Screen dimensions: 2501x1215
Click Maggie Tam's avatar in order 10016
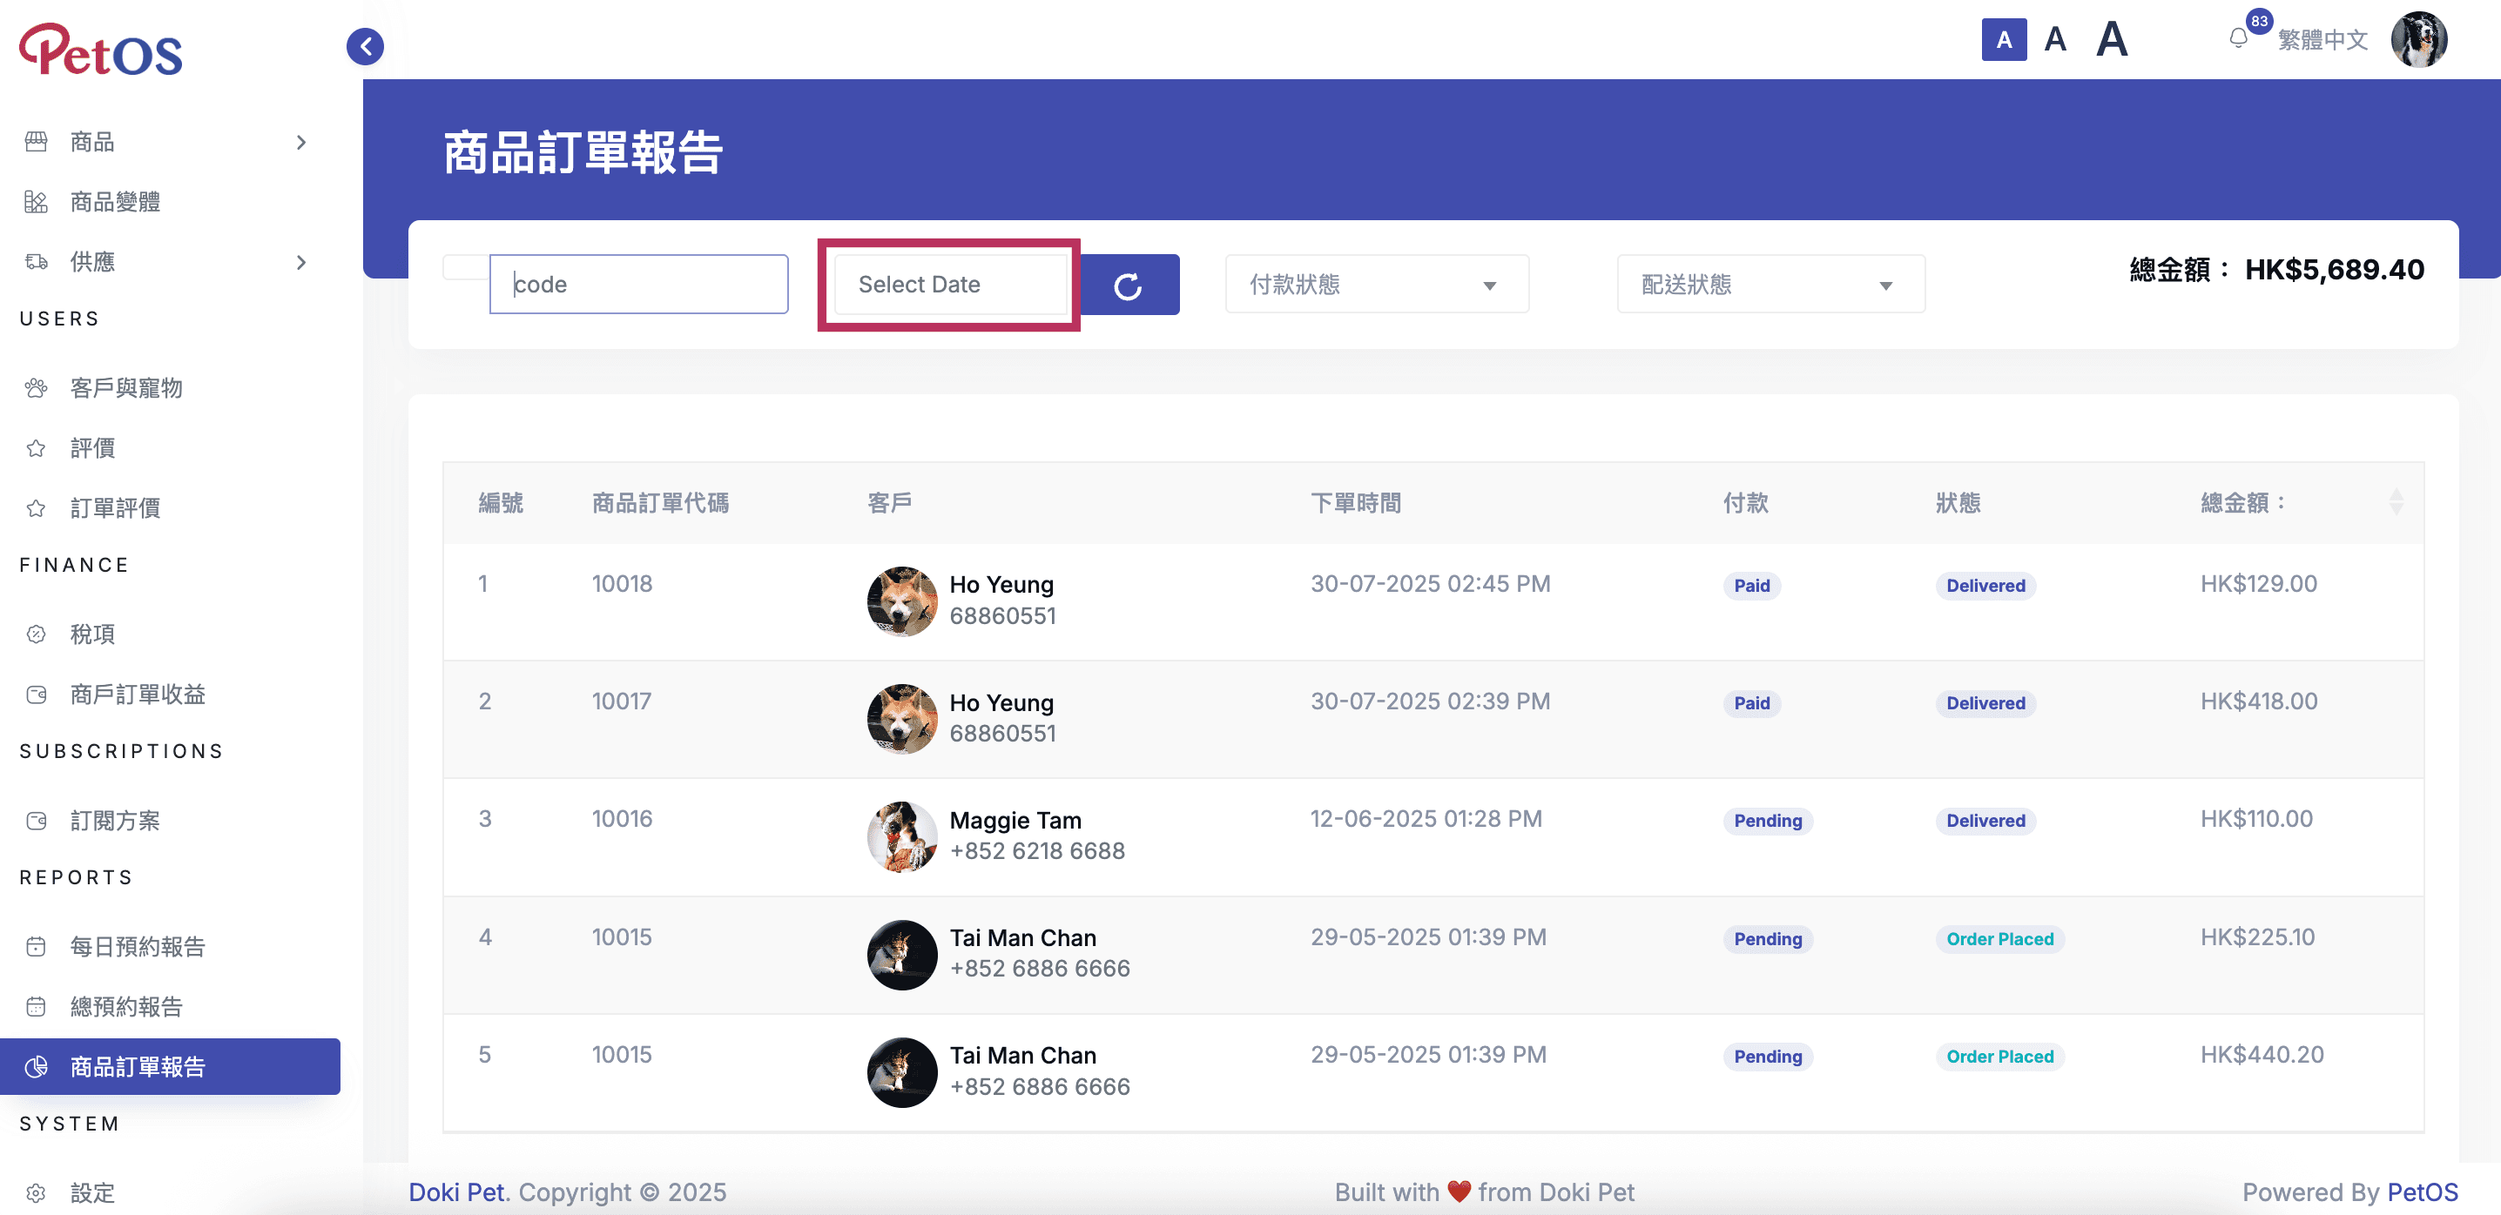pyautogui.click(x=902, y=836)
